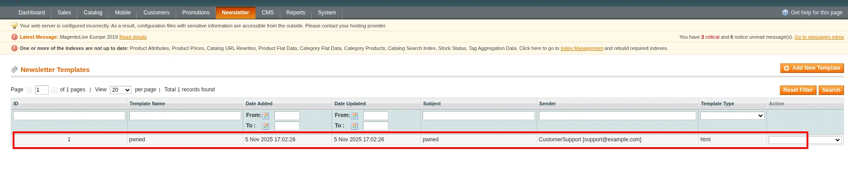The height and width of the screenshot is (180, 848).
Task: Open the Template Type filter dropdown
Action: 732,116
